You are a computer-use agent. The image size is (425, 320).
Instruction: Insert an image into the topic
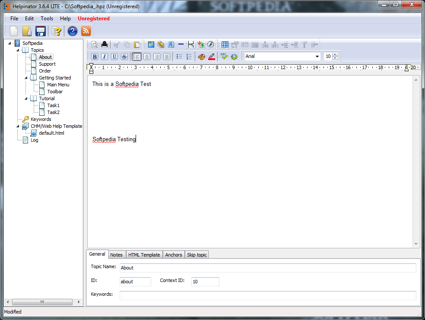151,45
